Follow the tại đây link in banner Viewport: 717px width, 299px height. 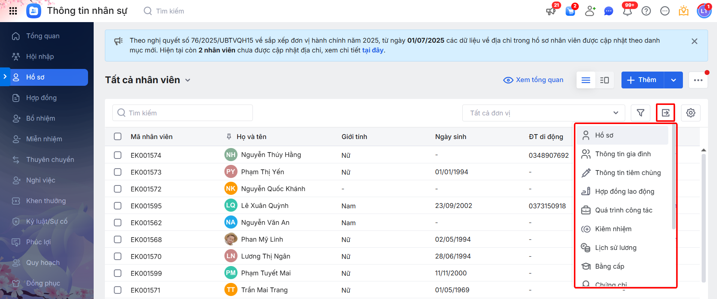(373, 50)
